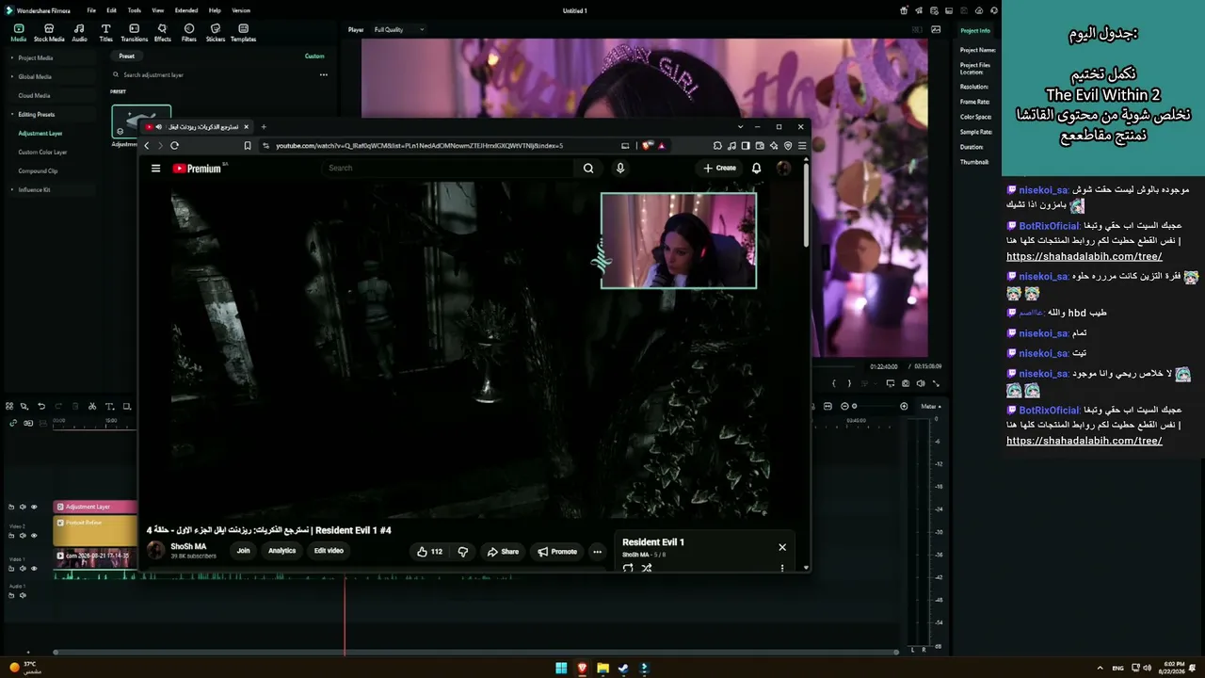Open the File menu in Filmora
The width and height of the screenshot is (1205, 678).
(x=91, y=10)
